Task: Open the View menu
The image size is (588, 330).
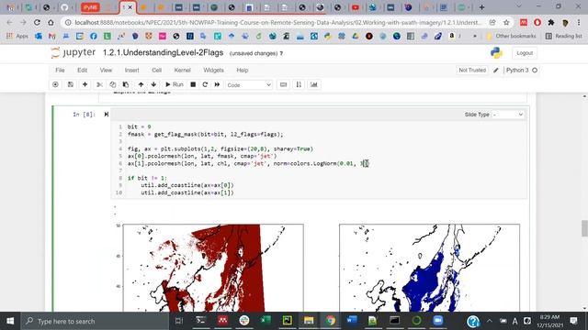Action: tap(106, 70)
